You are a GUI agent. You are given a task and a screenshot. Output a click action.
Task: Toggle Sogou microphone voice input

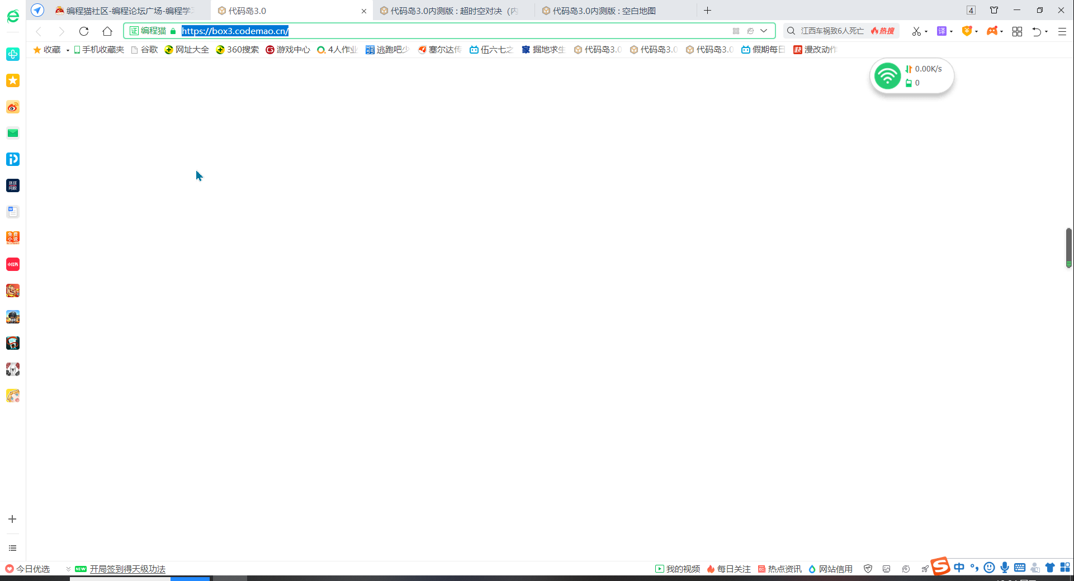pos(1005,568)
